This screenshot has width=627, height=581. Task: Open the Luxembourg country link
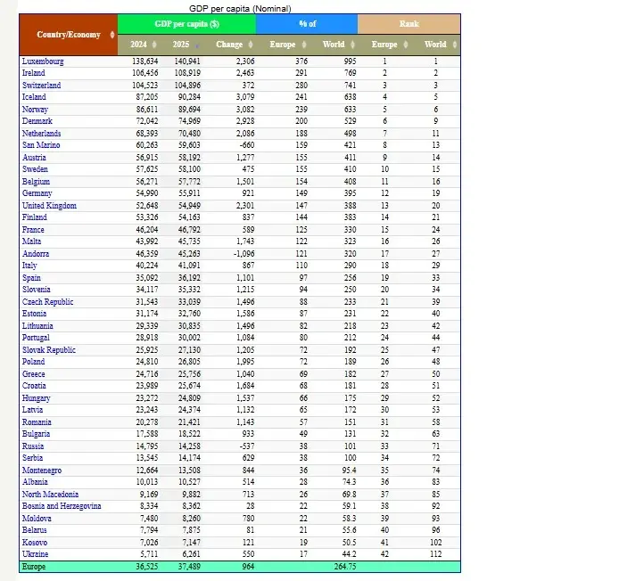[43, 61]
